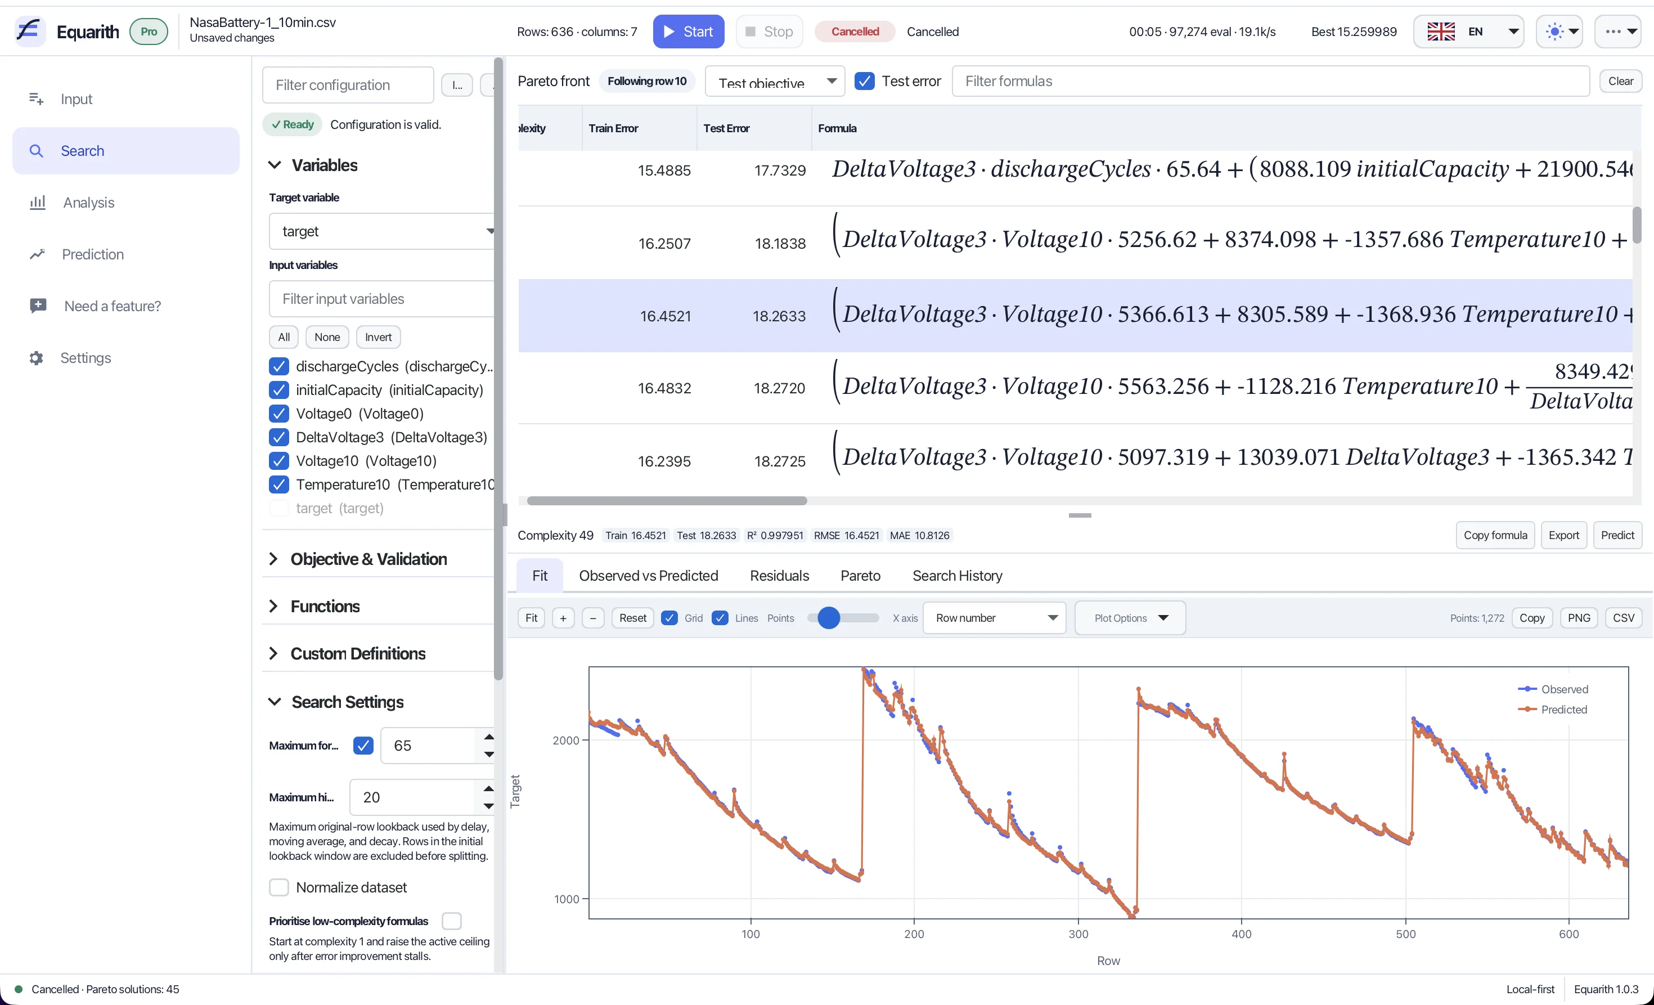This screenshot has height=1005, width=1654.
Task: Uncheck the Voltage0 input variable
Action: 278,413
